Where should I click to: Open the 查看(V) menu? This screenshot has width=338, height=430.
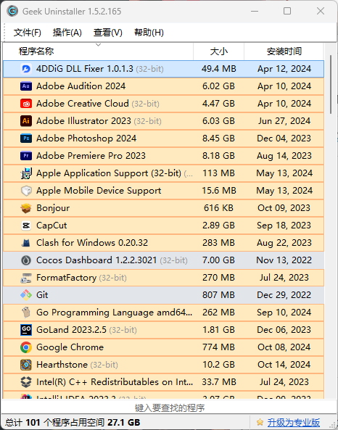click(x=108, y=33)
